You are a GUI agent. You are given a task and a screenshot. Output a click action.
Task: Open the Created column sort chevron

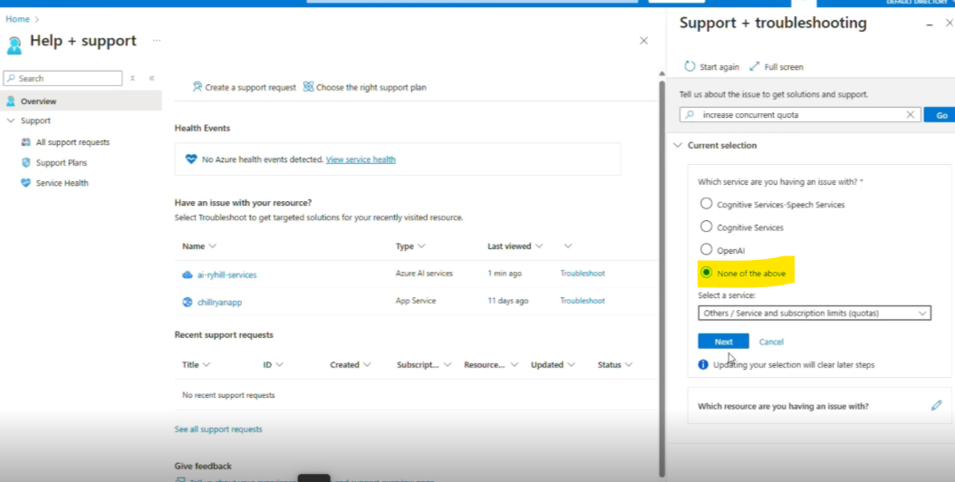tap(367, 364)
